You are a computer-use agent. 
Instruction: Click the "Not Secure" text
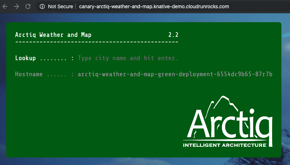tap(61, 6)
